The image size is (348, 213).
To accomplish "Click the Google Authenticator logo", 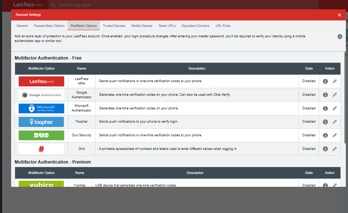I will pos(41,95).
